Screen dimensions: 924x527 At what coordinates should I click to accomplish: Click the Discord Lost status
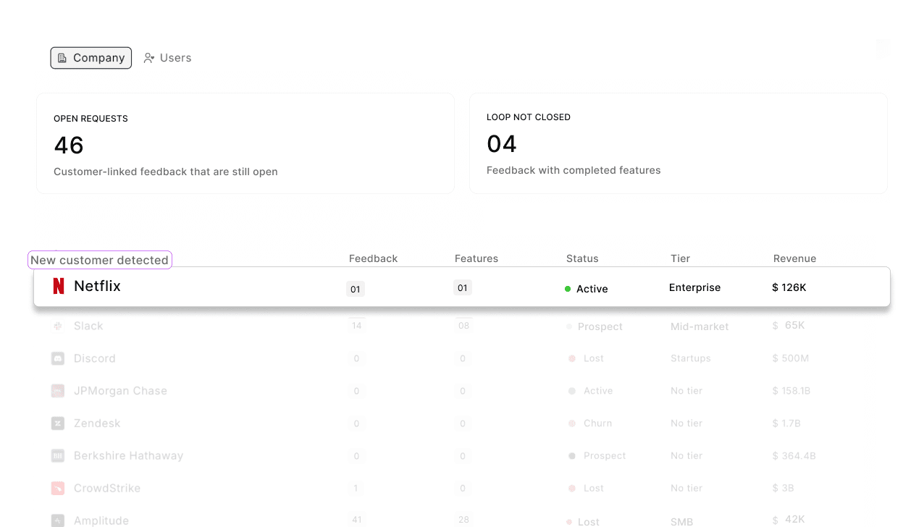(x=587, y=358)
